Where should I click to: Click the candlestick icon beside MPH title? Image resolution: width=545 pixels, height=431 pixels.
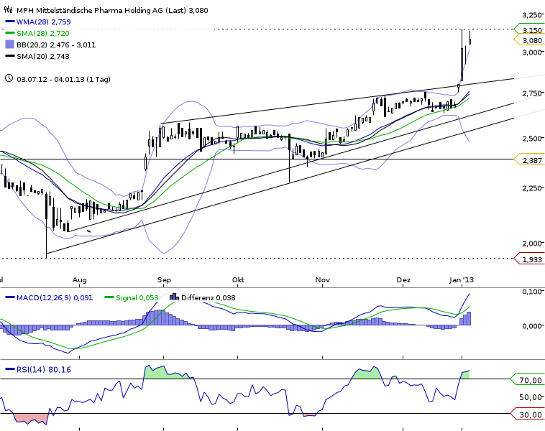click(x=9, y=10)
